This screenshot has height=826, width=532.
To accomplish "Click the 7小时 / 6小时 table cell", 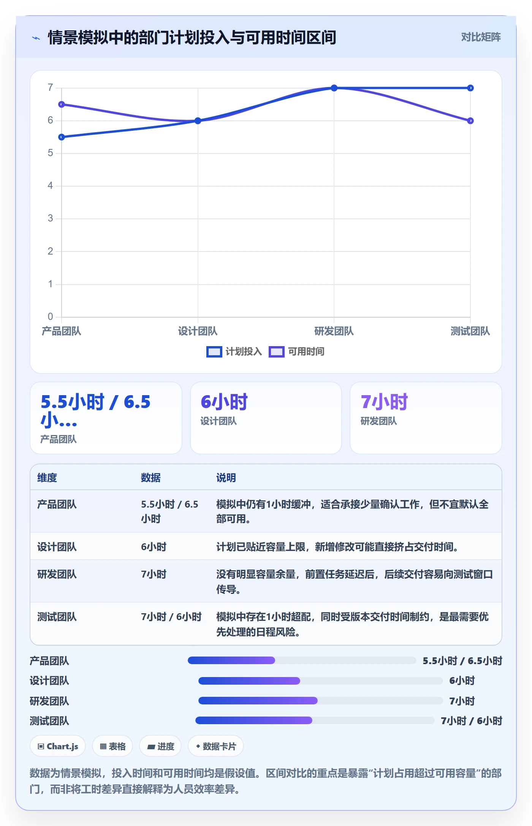I will 171,617.
